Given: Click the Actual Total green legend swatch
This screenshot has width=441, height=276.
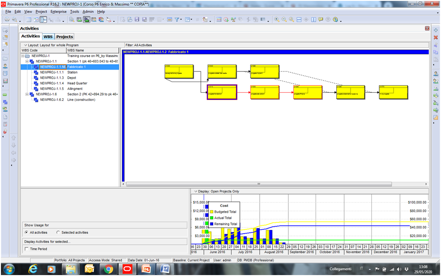Looking at the screenshot, I should point(212,218).
